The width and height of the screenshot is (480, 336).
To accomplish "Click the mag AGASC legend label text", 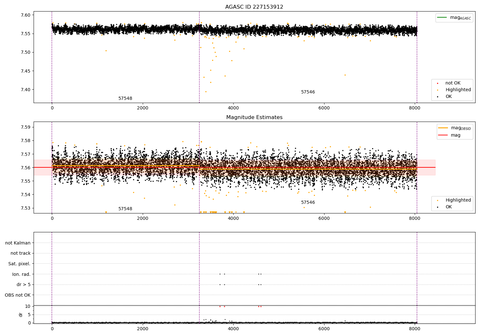I will click(460, 18).
